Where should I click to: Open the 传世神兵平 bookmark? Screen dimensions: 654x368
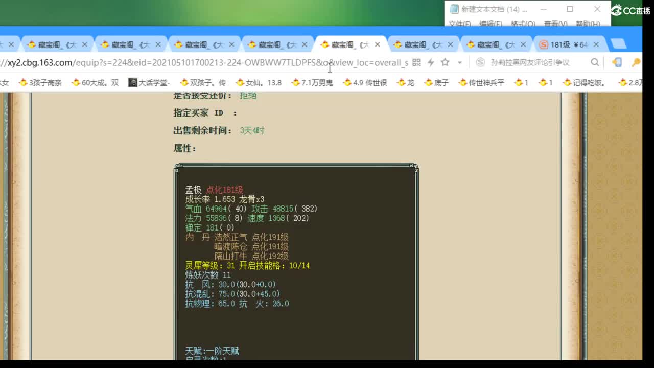tap(481, 82)
